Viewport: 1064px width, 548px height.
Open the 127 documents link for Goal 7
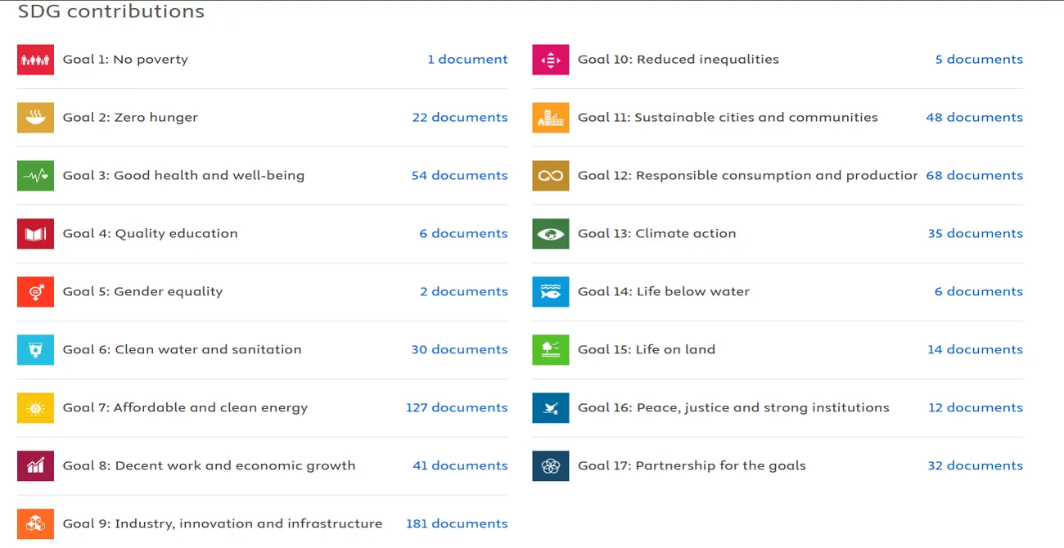(457, 407)
